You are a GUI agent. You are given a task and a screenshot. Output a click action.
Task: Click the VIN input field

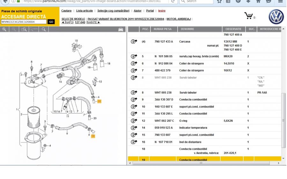pos(24,22)
